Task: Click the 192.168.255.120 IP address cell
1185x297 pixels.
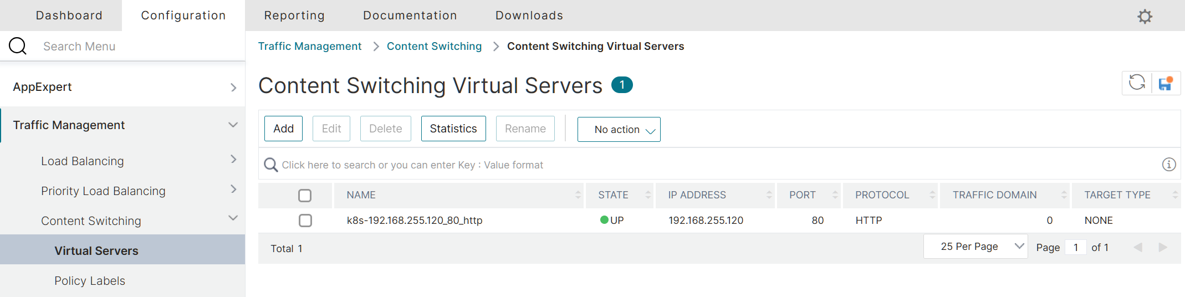Action: coord(706,221)
